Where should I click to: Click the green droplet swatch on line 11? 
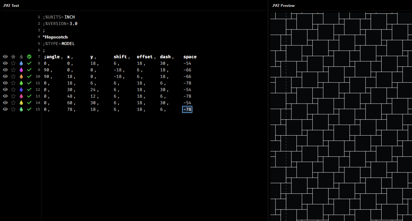coord(21,83)
